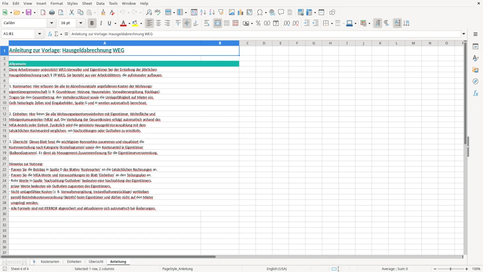Clear direct formatting

(x=112, y=12)
